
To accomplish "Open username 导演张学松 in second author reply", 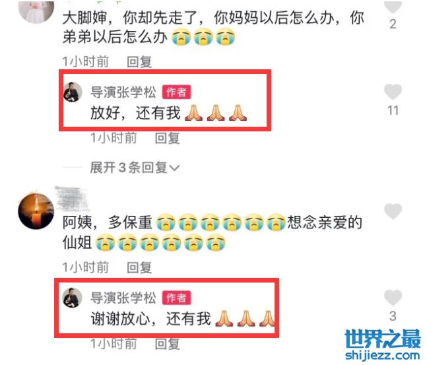I will click(123, 298).
